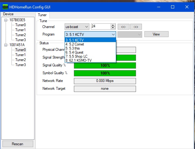Select Tuner1 under device 107BE0E5

pos(20,30)
